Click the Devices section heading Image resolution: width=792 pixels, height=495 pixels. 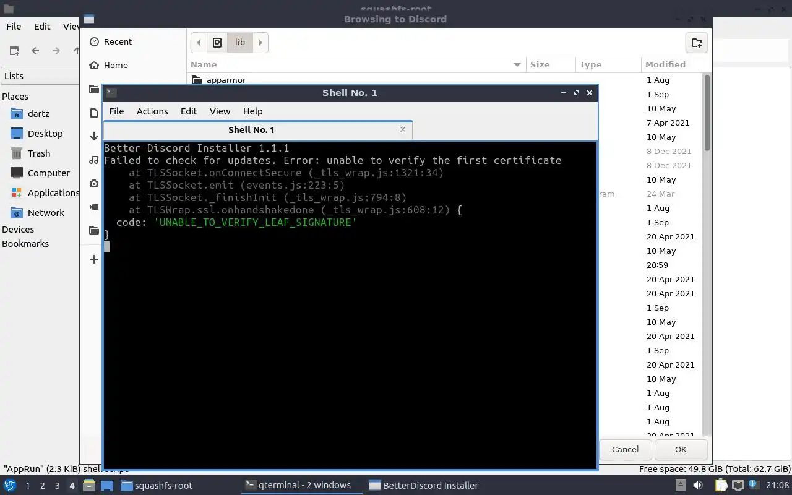pos(18,230)
